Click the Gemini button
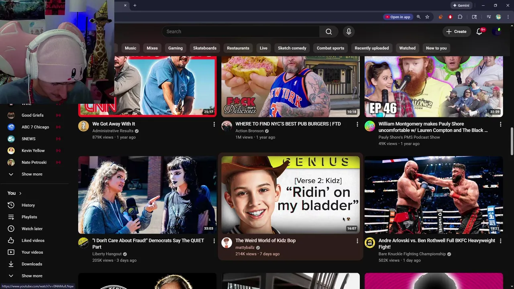The width and height of the screenshot is (514, 289). [x=461, y=5]
